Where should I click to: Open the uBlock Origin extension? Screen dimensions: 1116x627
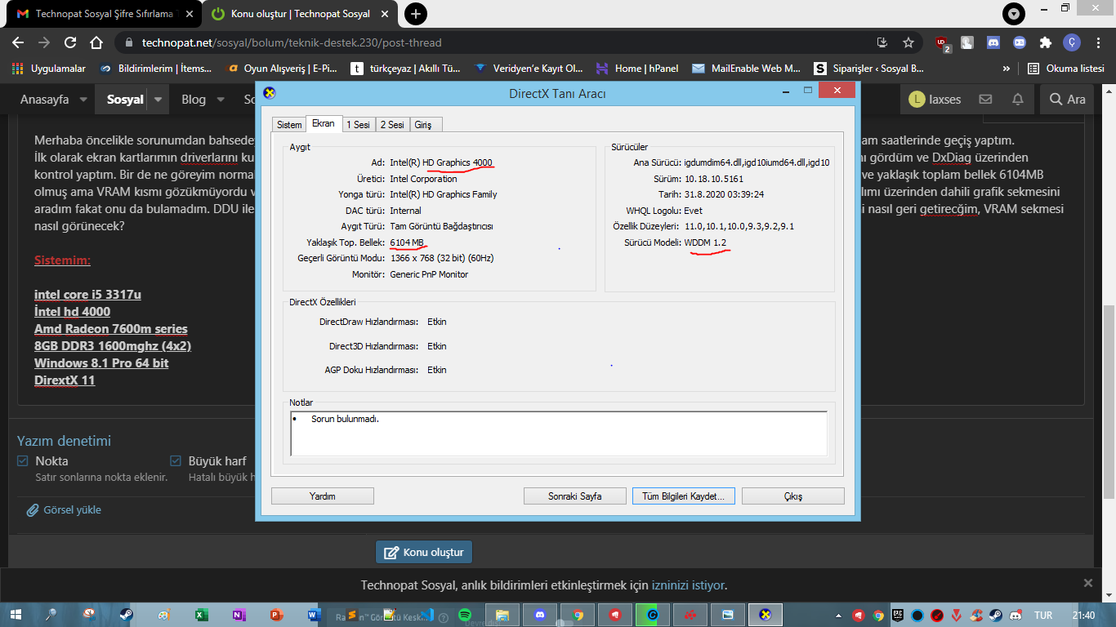(x=944, y=43)
